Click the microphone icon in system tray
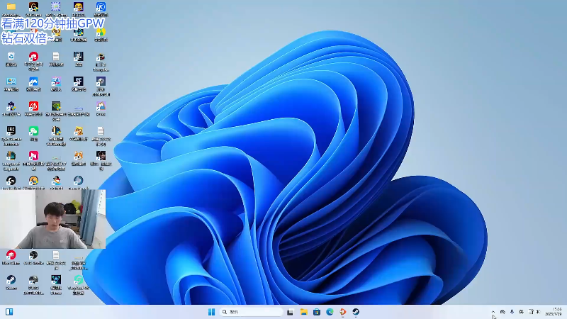This screenshot has height=319, width=567. pyautogui.click(x=512, y=312)
